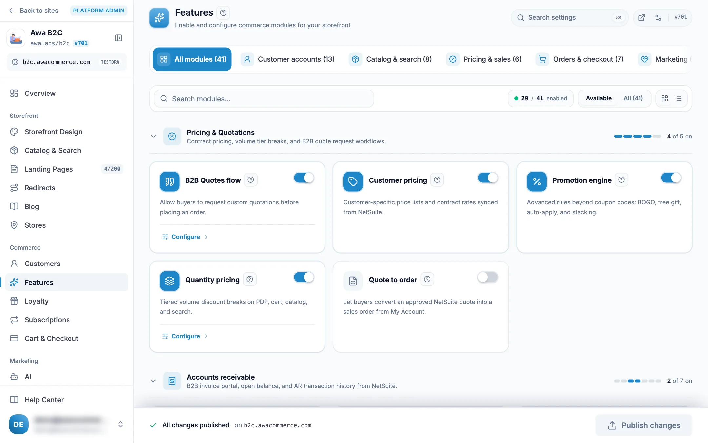This screenshot has height=443, width=708.
Task: Switch to Catalog & search (8) tab
Action: pyautogui.click(x=391, y=59)
